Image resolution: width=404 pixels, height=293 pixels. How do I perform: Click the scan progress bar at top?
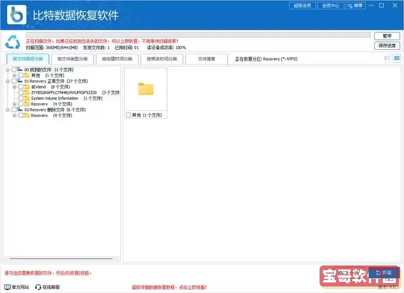[198, 35]
